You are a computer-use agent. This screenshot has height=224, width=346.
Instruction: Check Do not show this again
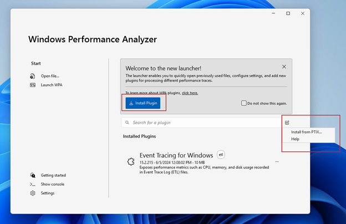coord(243,103)
